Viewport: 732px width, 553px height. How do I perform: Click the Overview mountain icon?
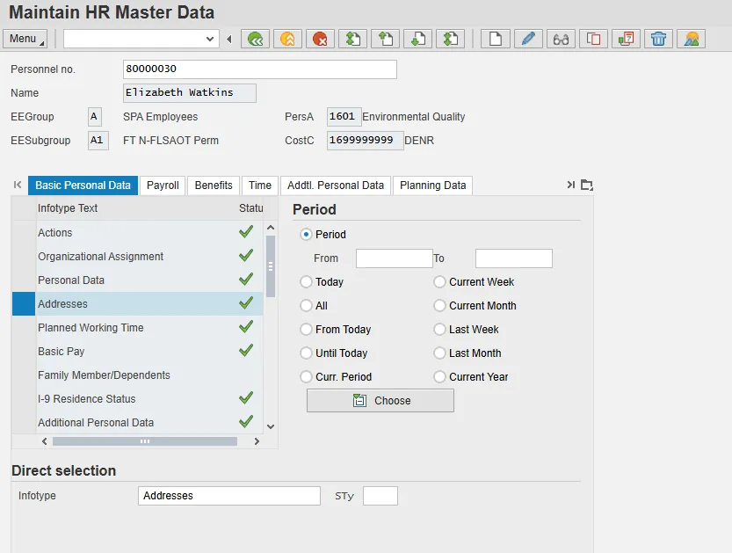pos(692,39)
